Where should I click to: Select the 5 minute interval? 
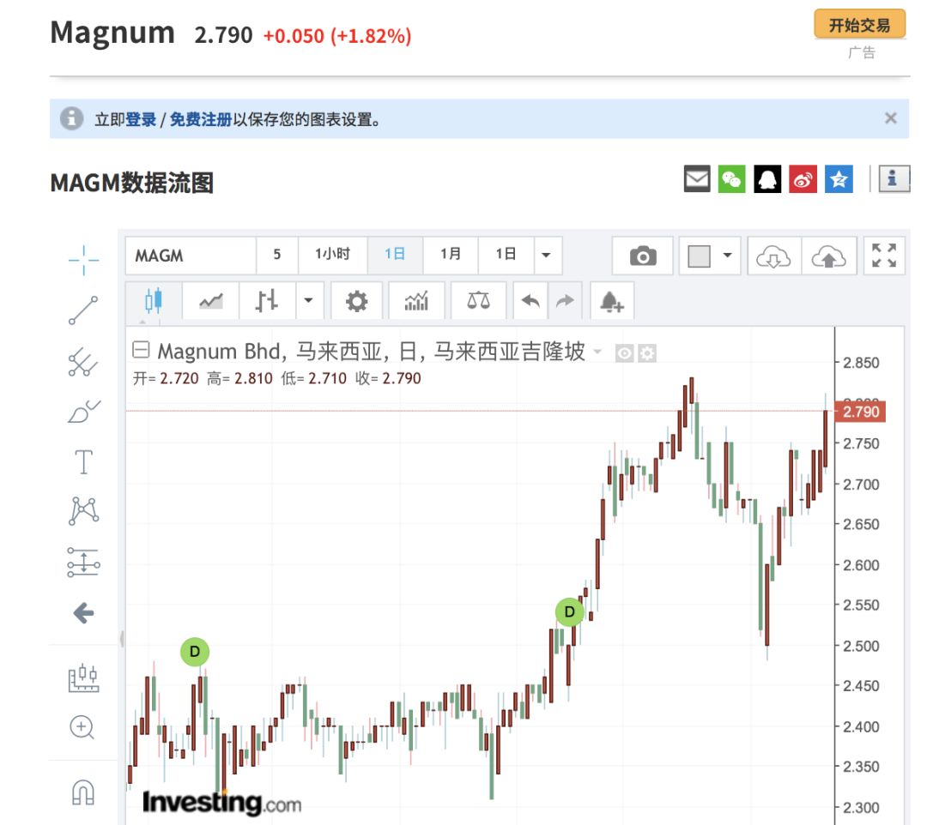[276, 255]
